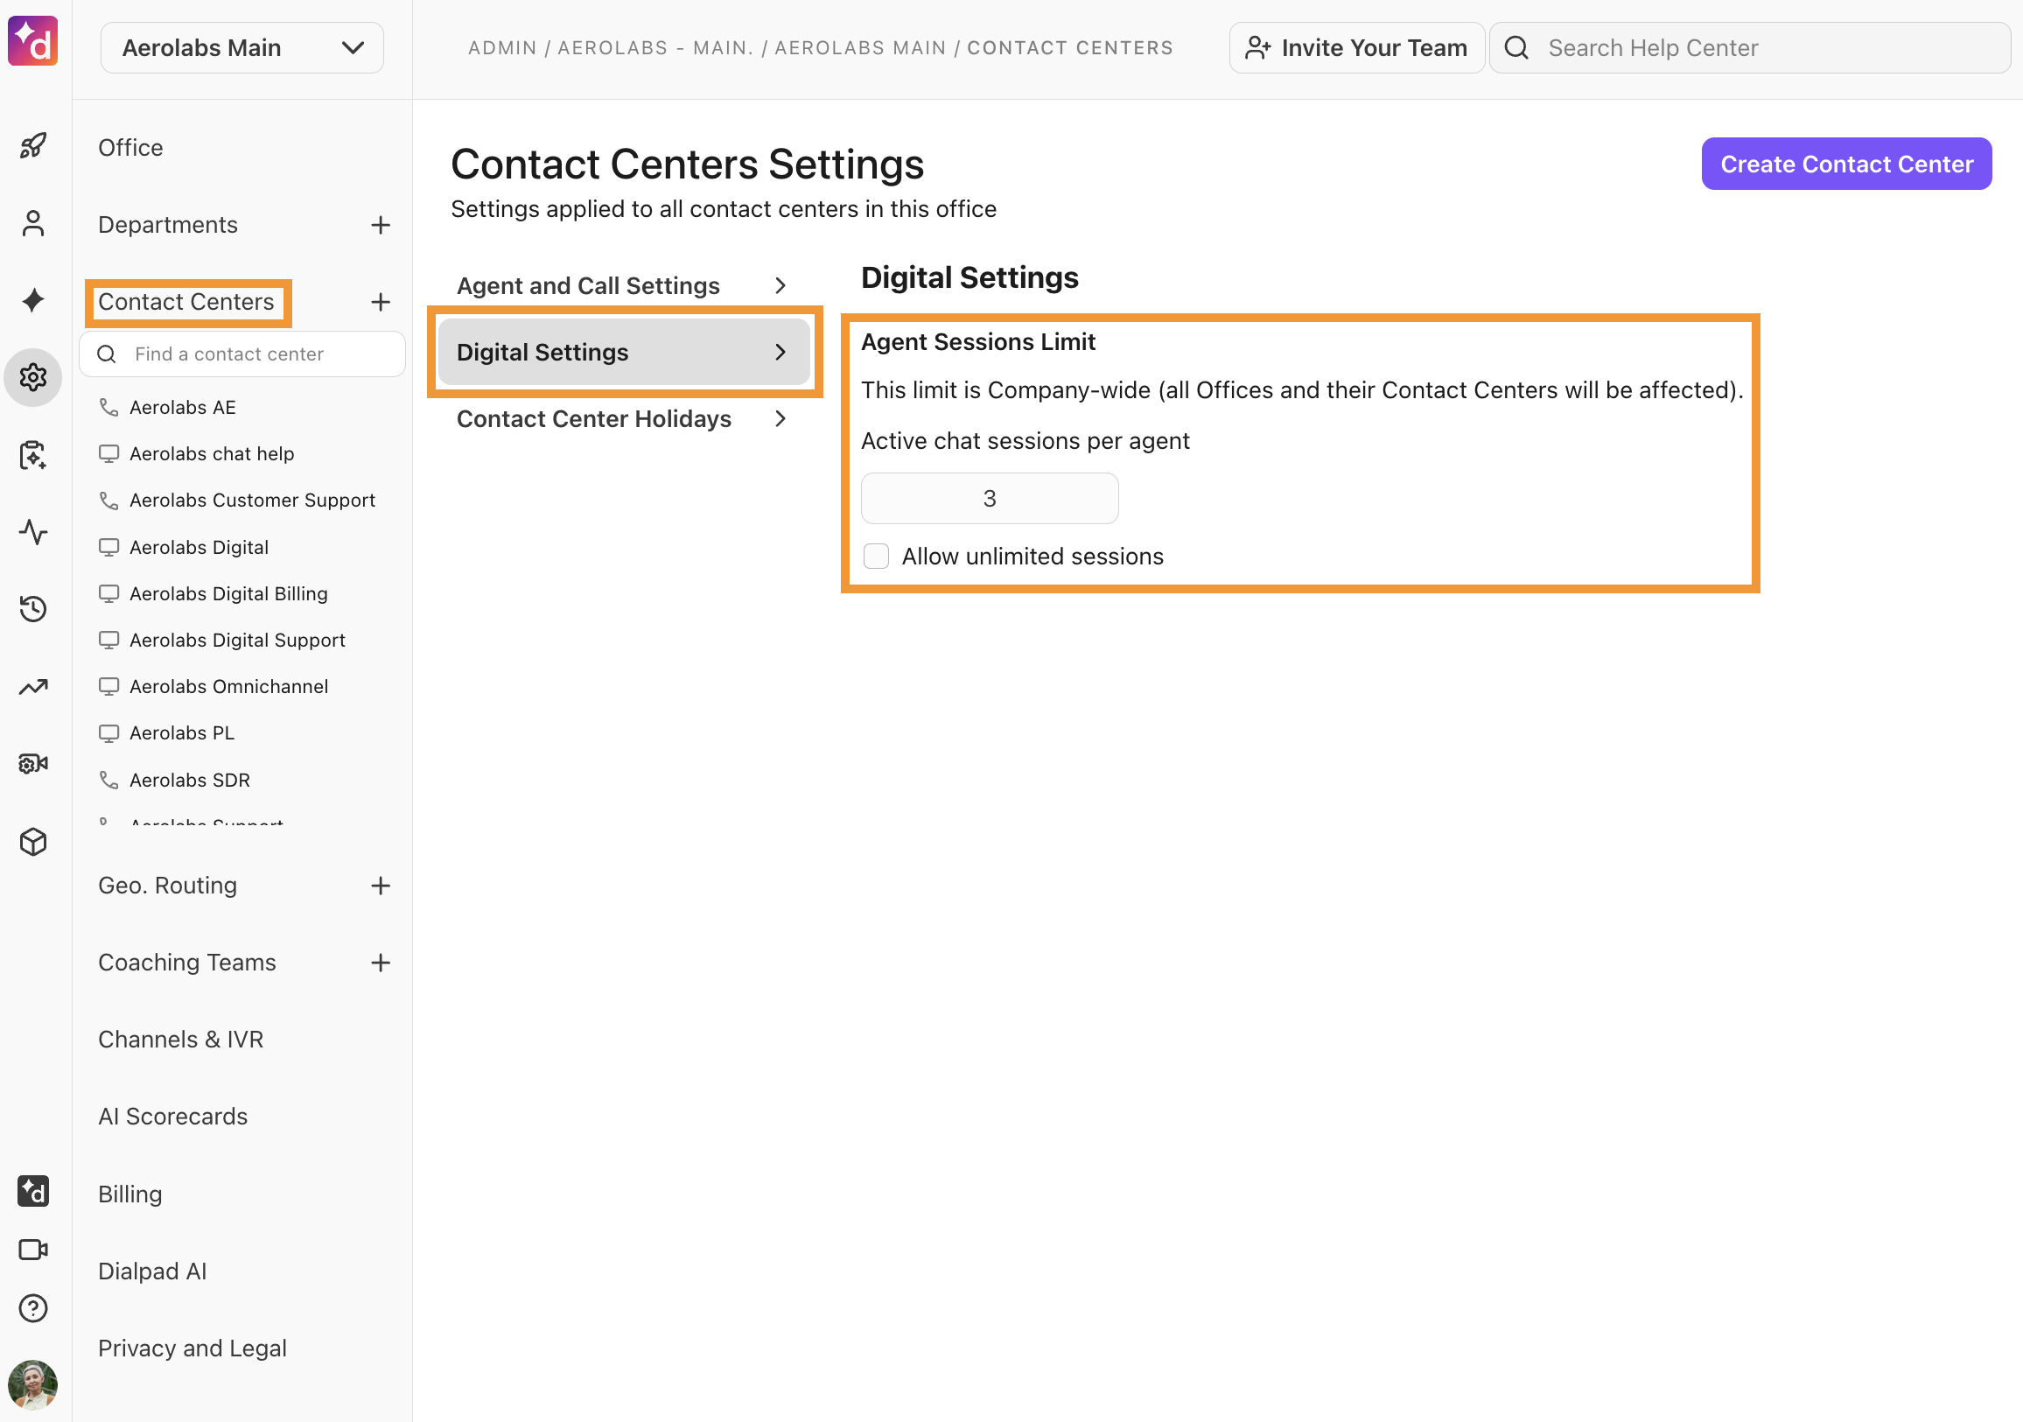Image resolution: width=2023 pixels, height=1422 pixels.
Task: Open Geo. Routing in the admin menu
Action: point(167,886)
